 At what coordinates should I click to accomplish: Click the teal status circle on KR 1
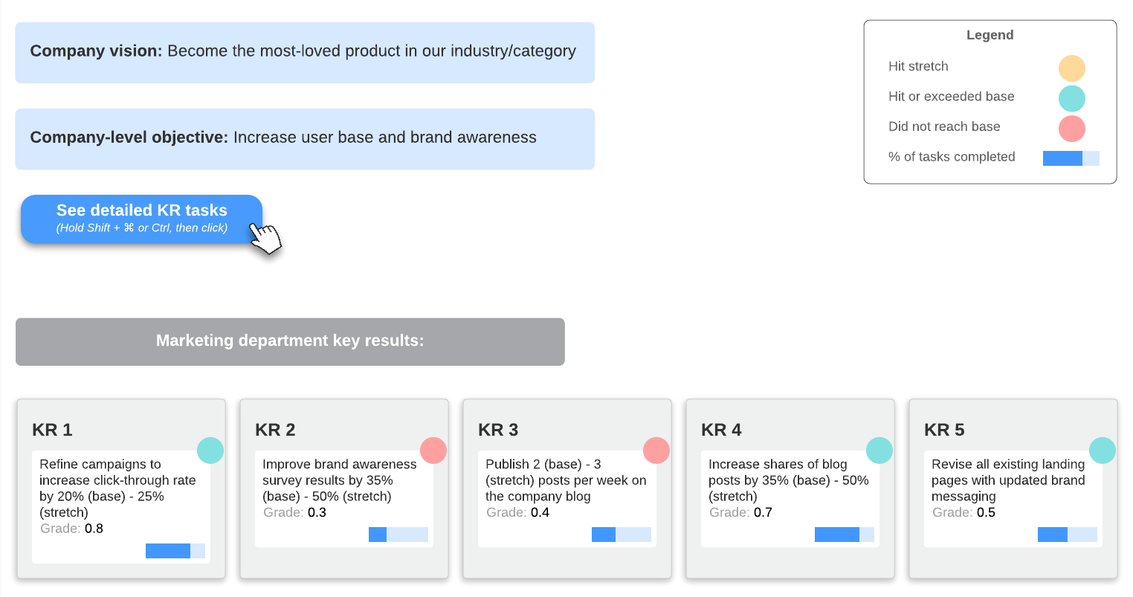tap(210, 450)
